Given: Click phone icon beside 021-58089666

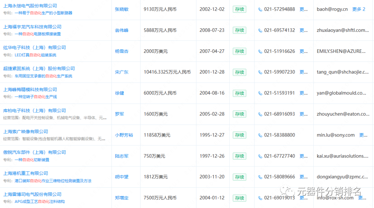Looking at the screenshot, I should tap(260, 177).
